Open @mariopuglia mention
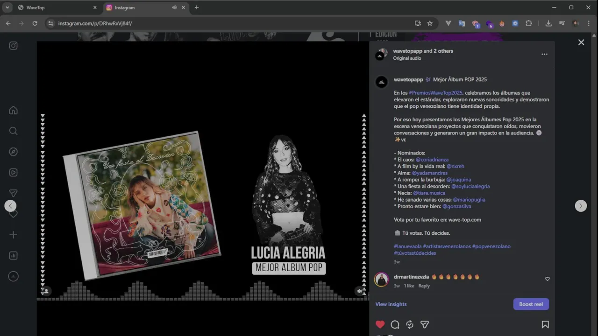598x336 pixels. click(x=469, y=200)
